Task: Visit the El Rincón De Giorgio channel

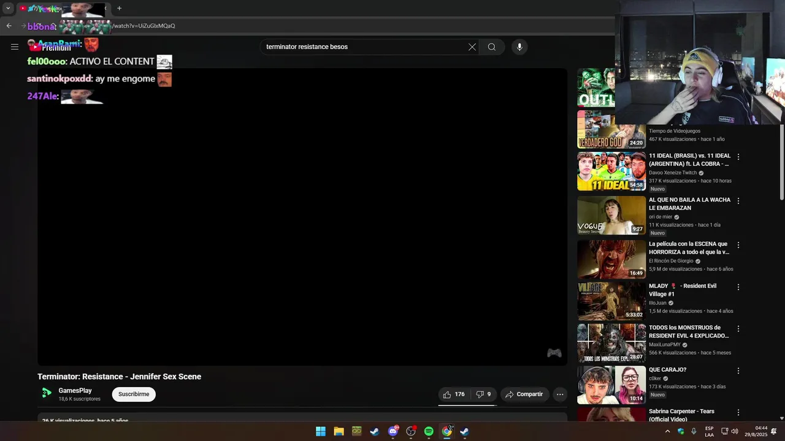Action: point(671,261)
